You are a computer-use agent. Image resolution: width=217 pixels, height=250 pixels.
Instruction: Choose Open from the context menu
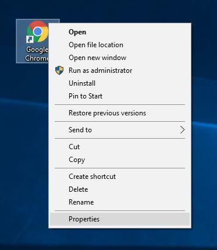point(120,32)
